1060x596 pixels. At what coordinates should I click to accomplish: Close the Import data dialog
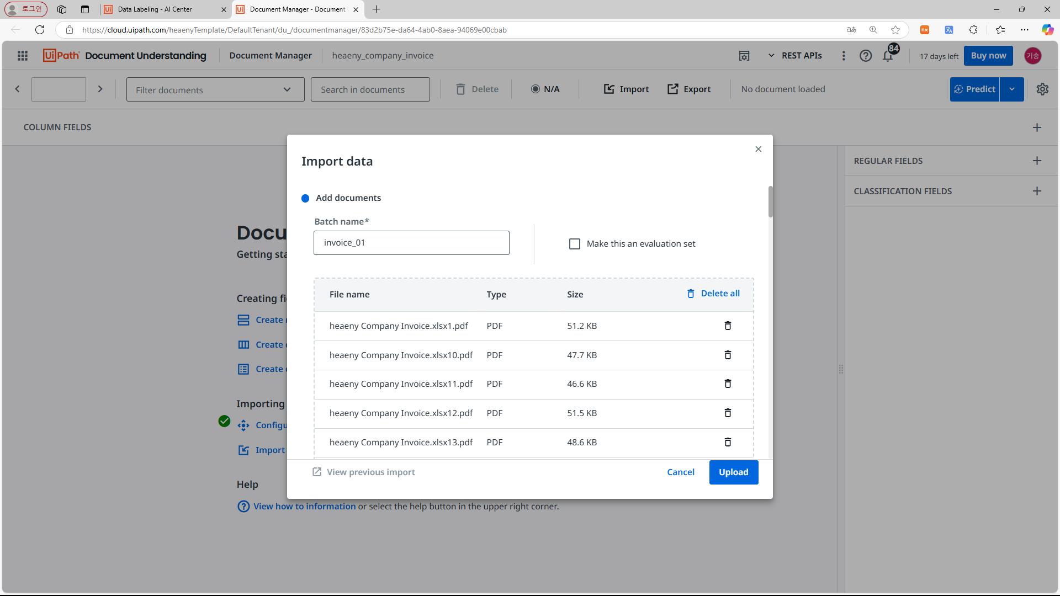coord(758,149)
